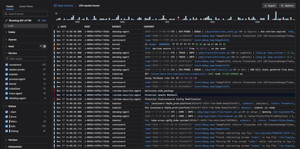This screenshot has height=149, width=300.
Task: Click the Alert red color marker
Action: tap(10, 112)
